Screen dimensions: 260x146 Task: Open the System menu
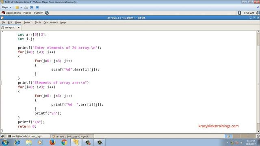coord(38,13)
